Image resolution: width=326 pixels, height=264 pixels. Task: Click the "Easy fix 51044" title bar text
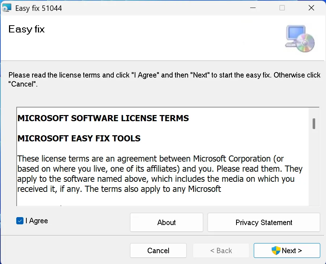click(39, 8)
